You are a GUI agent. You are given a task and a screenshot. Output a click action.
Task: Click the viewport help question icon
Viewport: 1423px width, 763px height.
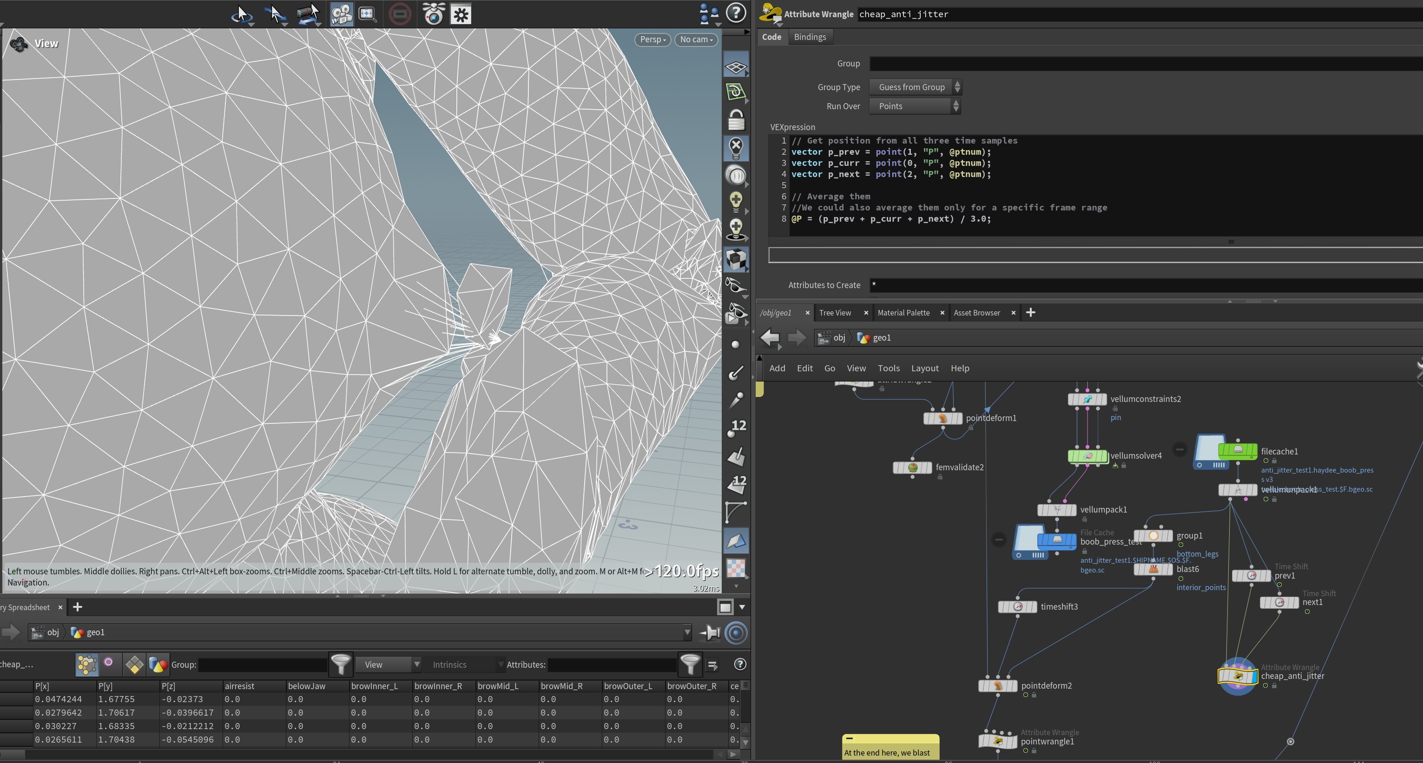coord(736,13)
